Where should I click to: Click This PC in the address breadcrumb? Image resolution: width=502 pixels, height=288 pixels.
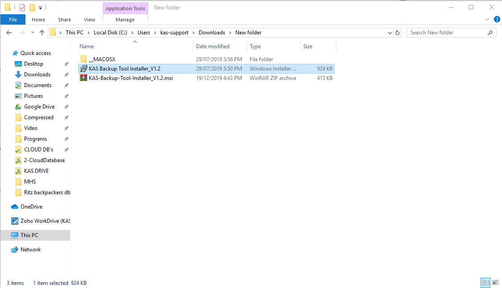click(x=74, y=33)
